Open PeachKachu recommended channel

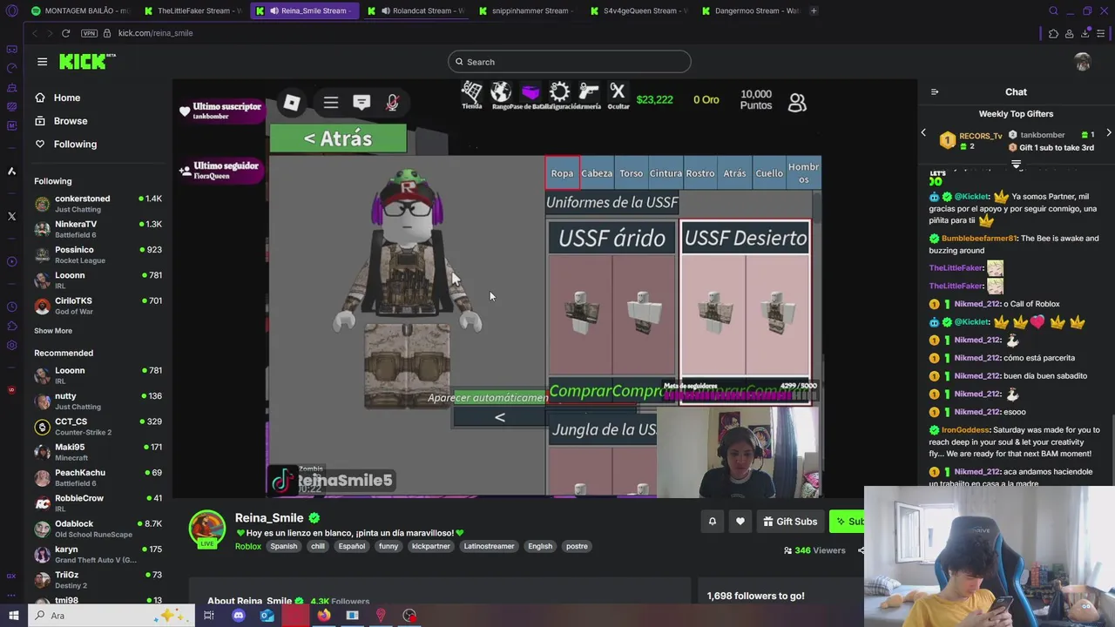pyautogui.click(x=98, y=477)
